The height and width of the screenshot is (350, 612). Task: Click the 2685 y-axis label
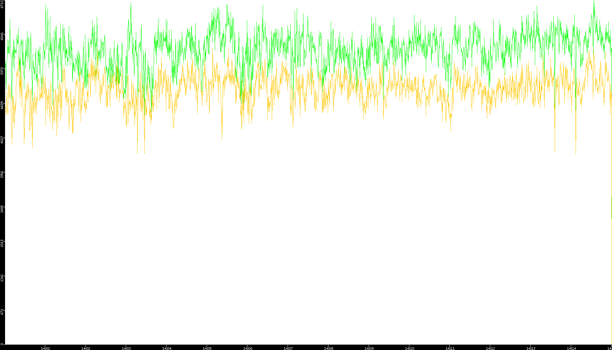pos(2,209)
